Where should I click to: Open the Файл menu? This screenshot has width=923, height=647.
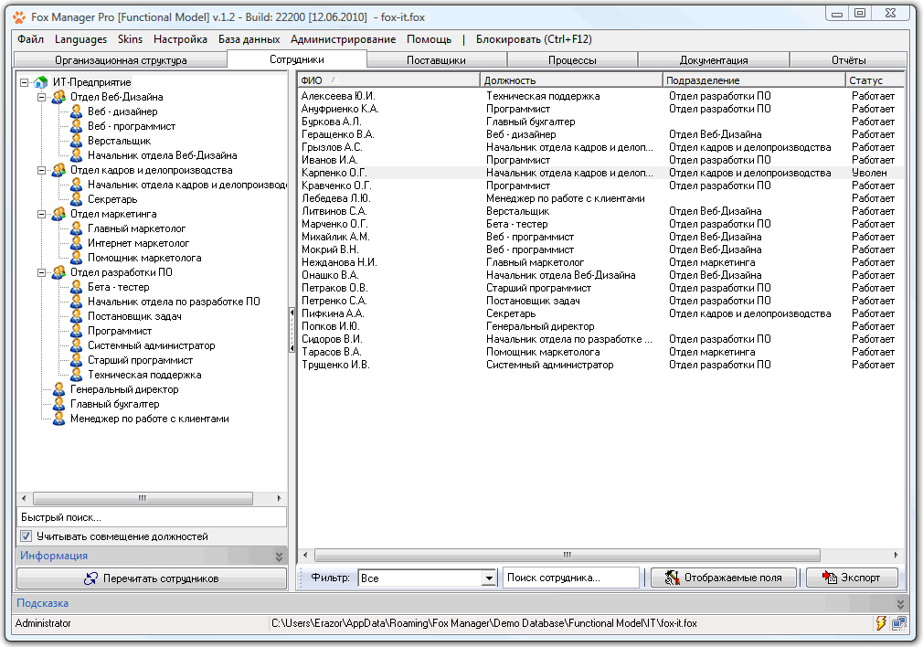click(x=30, y=39)
